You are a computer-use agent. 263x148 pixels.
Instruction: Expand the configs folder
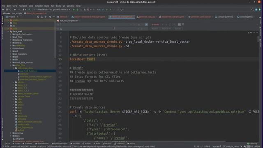[x=11, y=43]
